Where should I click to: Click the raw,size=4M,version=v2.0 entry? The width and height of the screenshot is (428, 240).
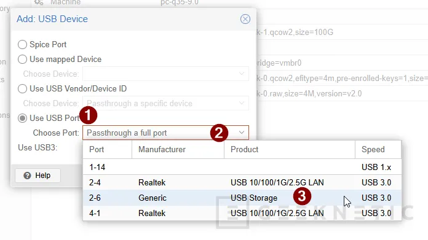click(309, 94)
